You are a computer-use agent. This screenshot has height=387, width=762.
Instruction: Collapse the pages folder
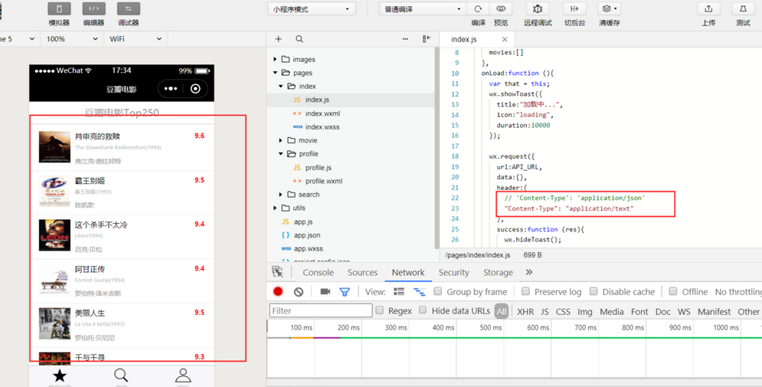[275, 73]
